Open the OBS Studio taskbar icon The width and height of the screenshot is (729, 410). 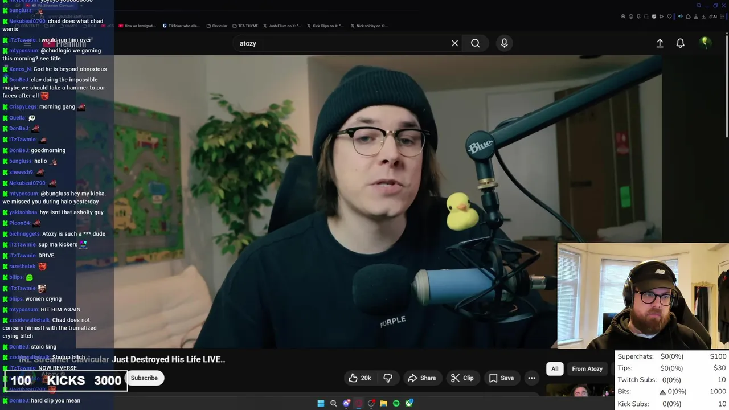pyautogui.click(x=371, y=403)
